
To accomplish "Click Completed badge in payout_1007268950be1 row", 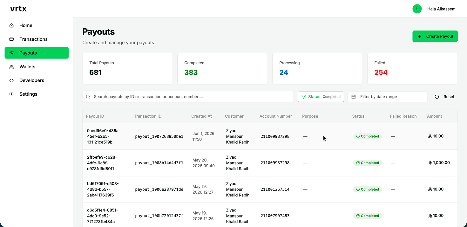I will click(x=368, y=136).
